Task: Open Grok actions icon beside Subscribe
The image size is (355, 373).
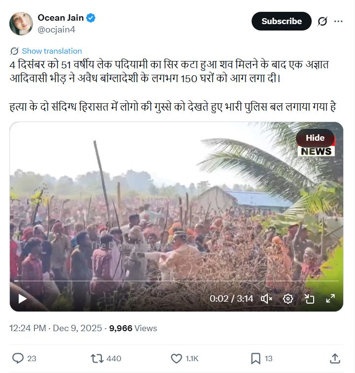Action: coord(323,21)
